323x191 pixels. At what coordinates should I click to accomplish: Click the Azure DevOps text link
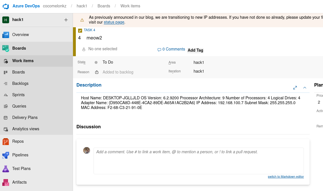pyautogui.click(x=26, y=6)
